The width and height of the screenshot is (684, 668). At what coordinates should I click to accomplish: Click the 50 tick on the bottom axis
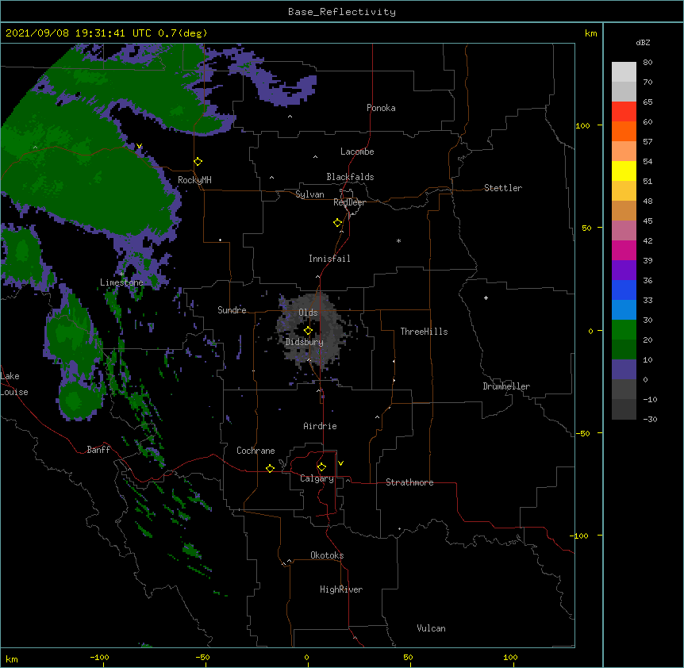(x=408, y=657)
